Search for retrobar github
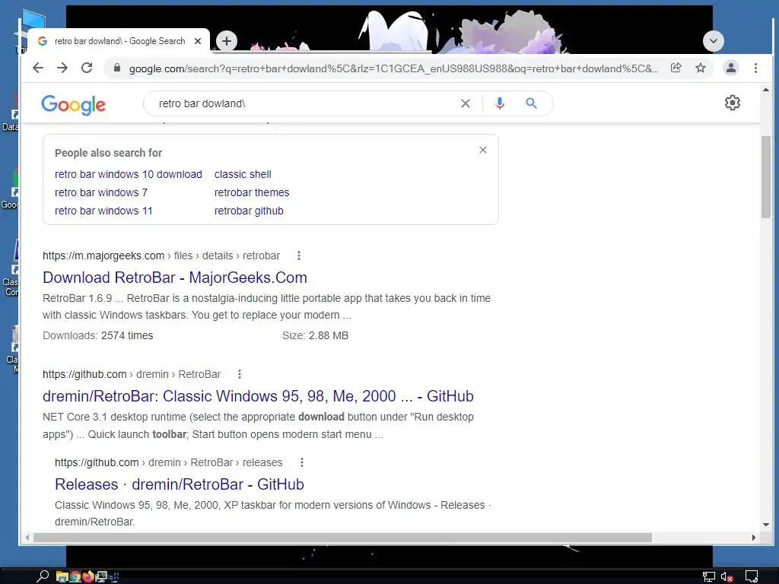Screen dimensions: 779x584 (249, 211)
